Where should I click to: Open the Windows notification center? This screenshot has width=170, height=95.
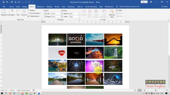tap(167, 93)
